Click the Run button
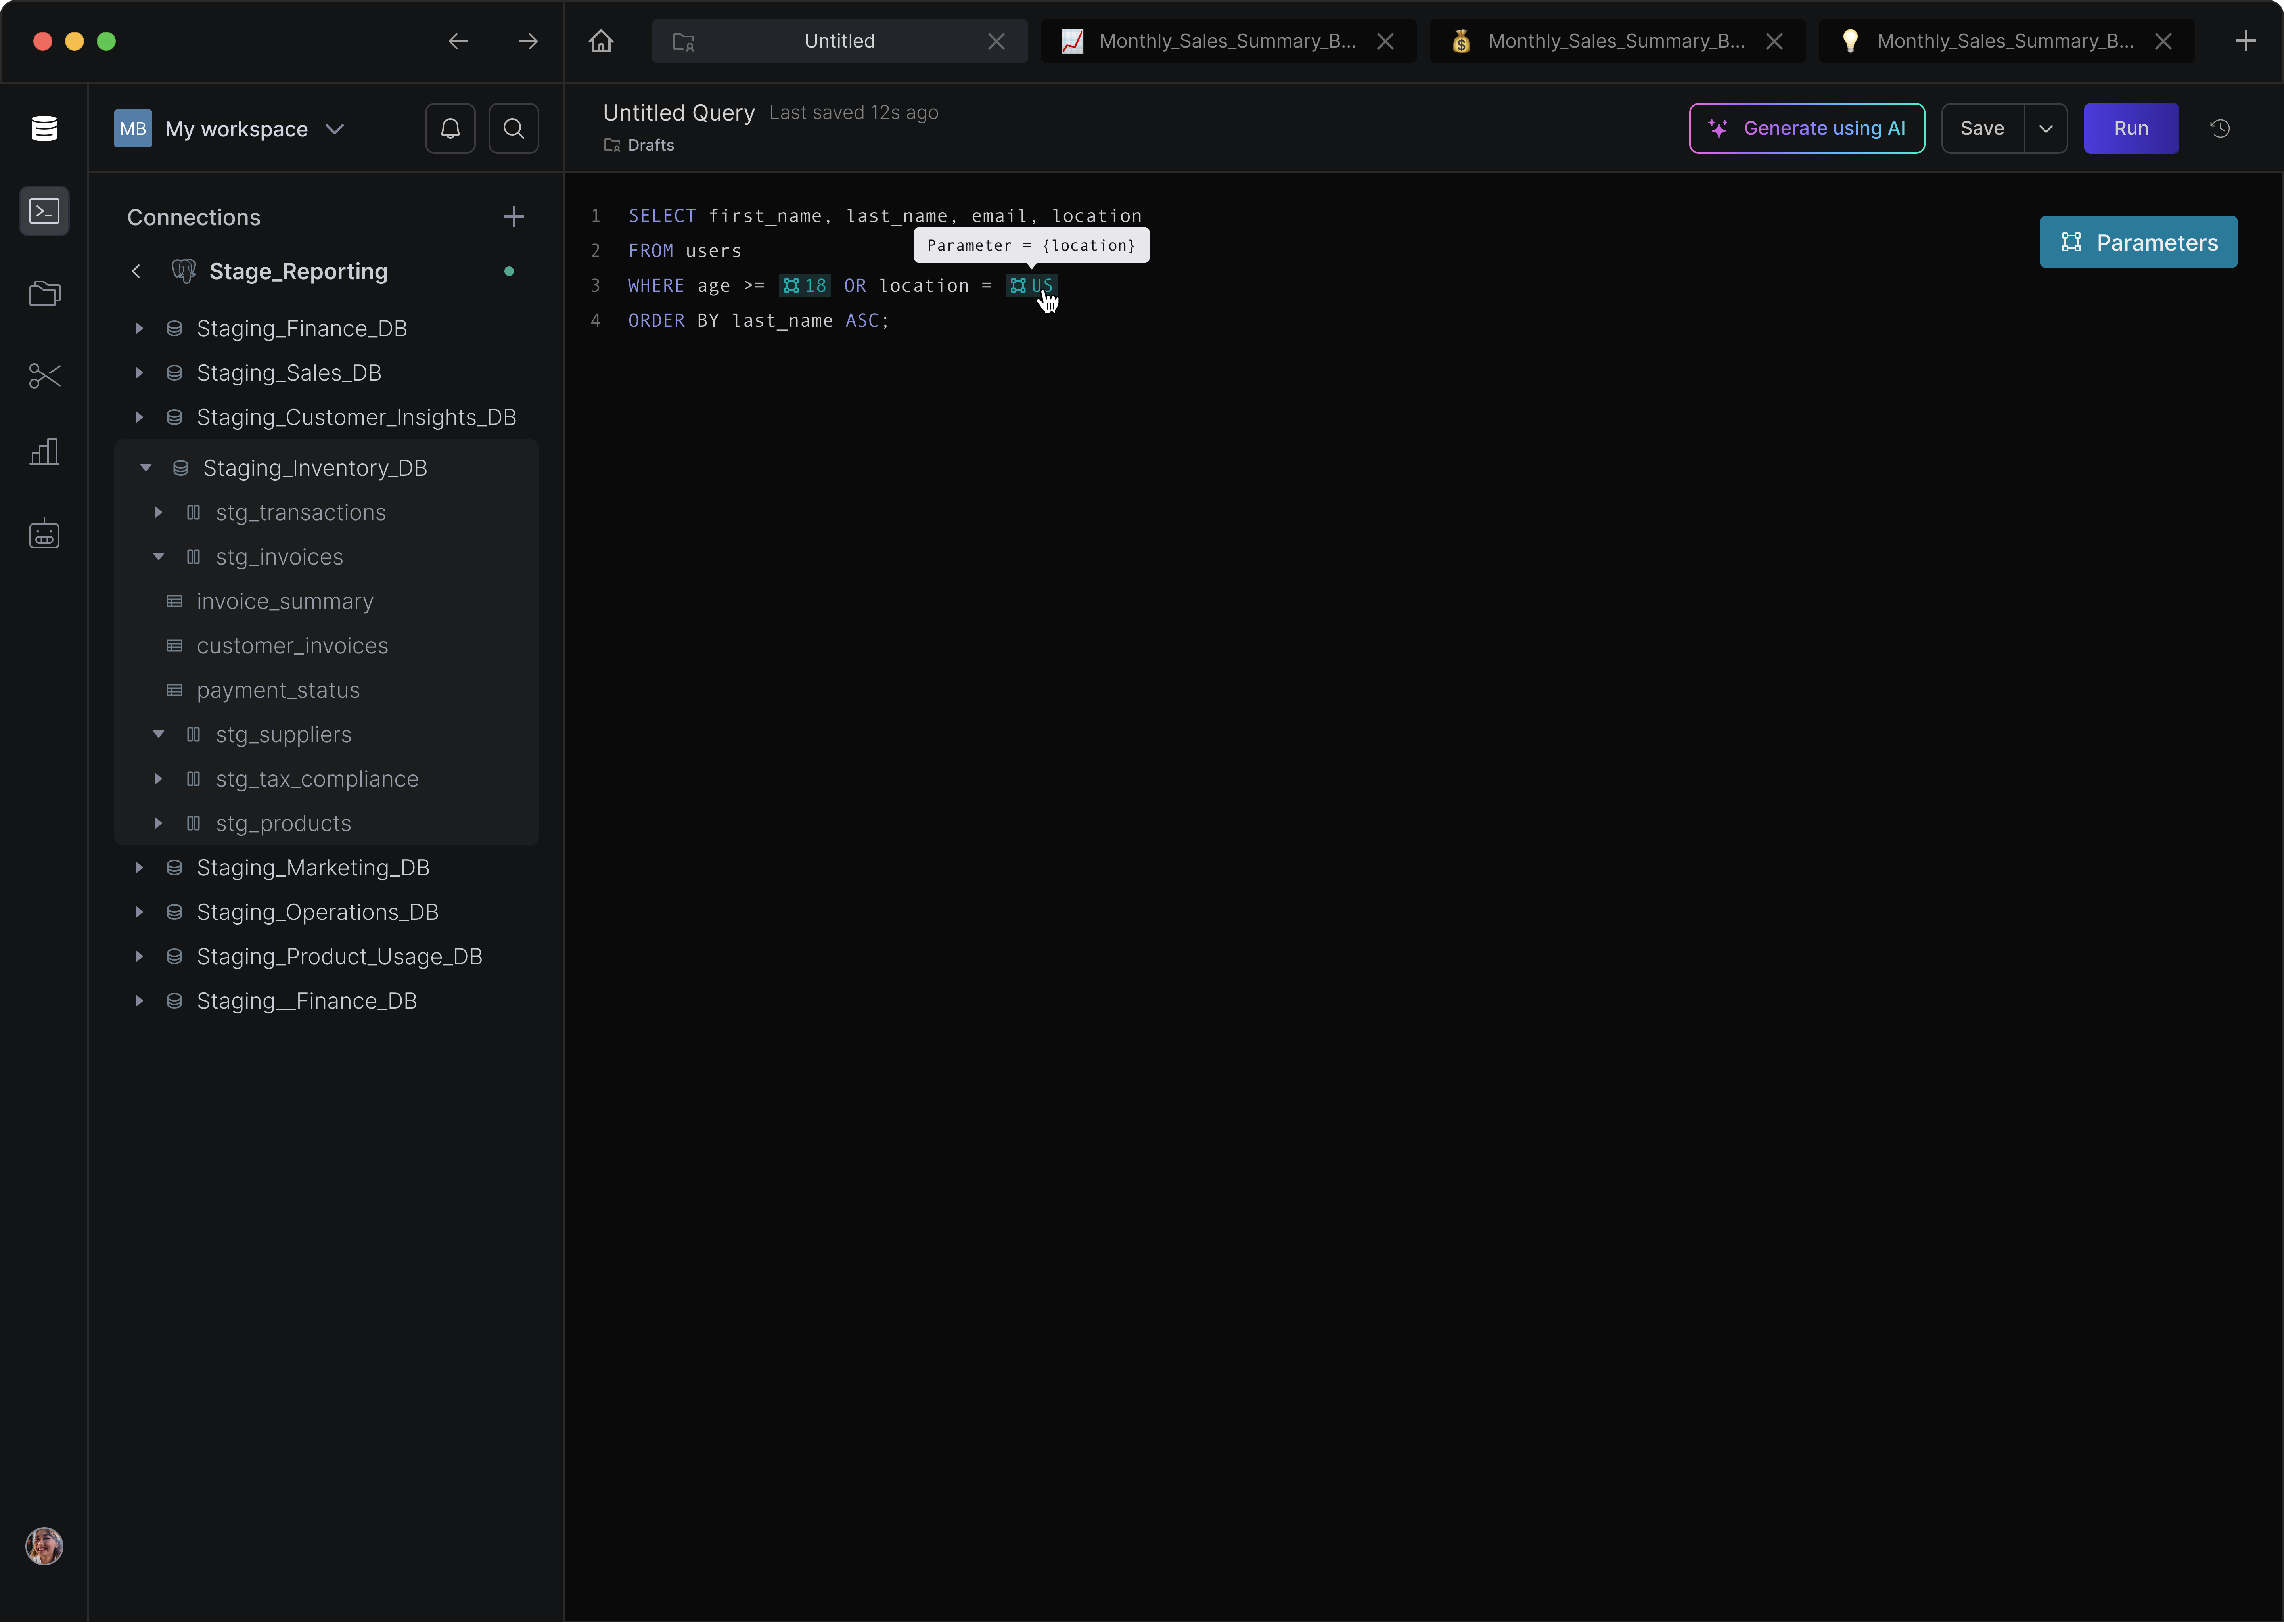 [2130, 128]
